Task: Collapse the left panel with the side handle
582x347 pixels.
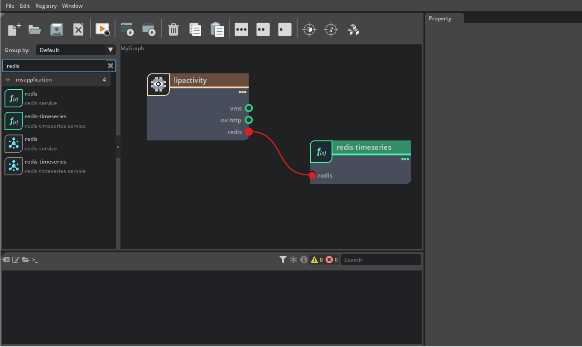Action: pyautogui.click(x=118, y=147)
